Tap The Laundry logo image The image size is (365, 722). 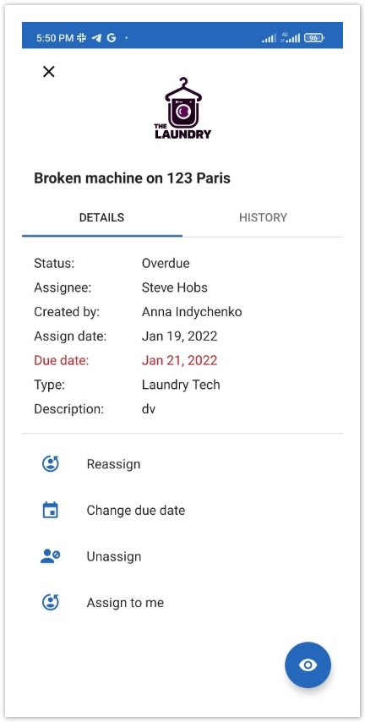182,108
